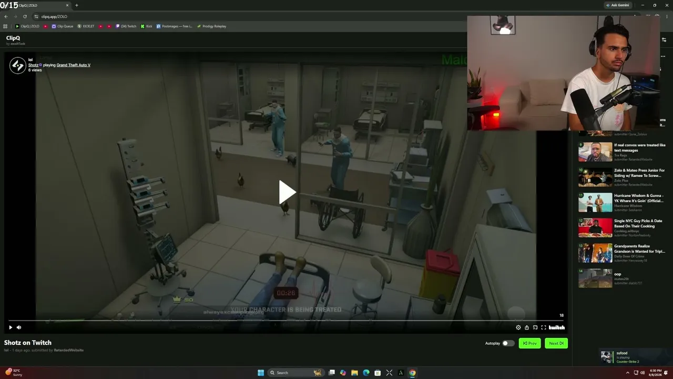This screenshot has height=379, width=673.
Task: Open the queue settings sliders icon
Action: [664, 40]
